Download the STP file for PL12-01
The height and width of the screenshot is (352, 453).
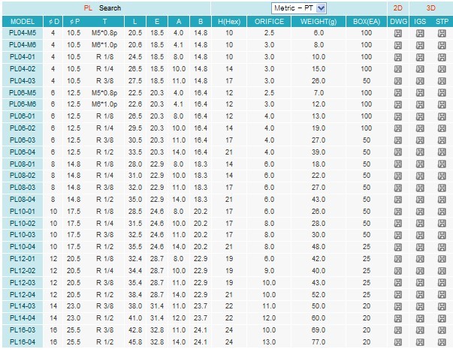pyautogui.click(x=440, y=258)
